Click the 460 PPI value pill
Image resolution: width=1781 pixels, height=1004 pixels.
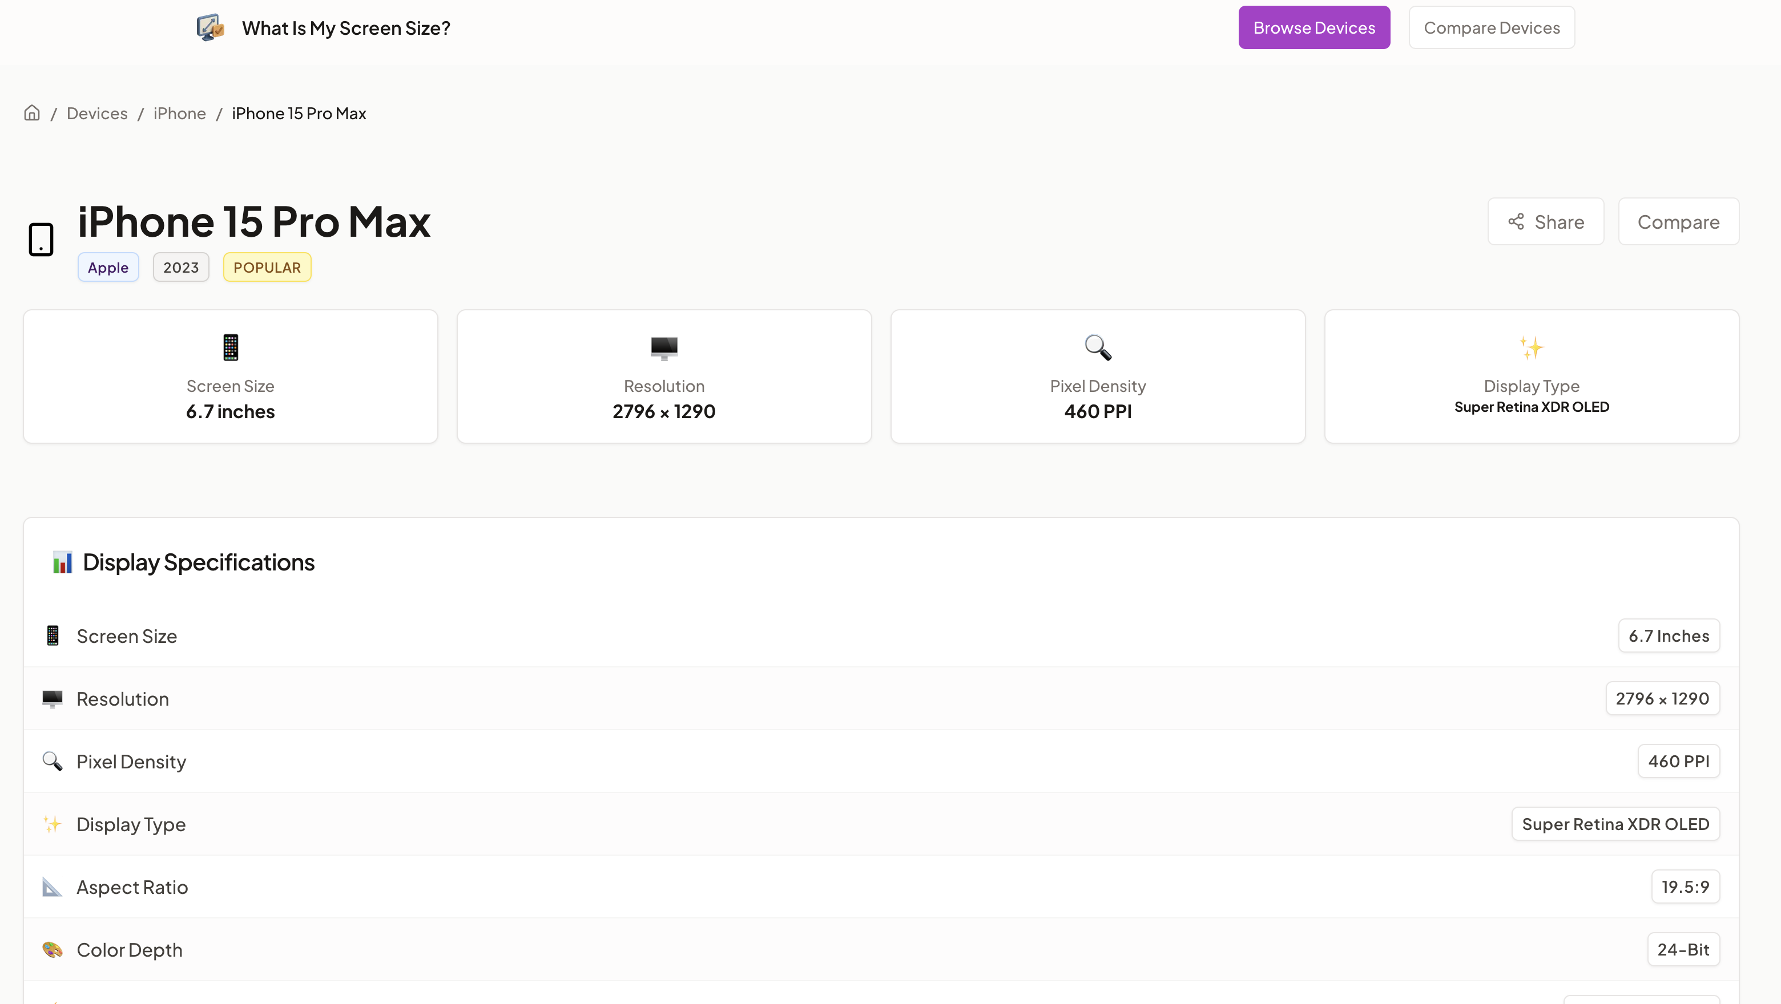pos(1678,762)
